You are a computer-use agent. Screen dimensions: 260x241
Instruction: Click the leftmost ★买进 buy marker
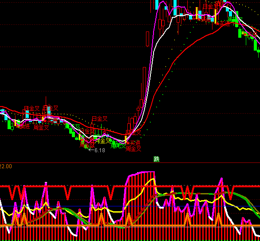tap(23, 126)
